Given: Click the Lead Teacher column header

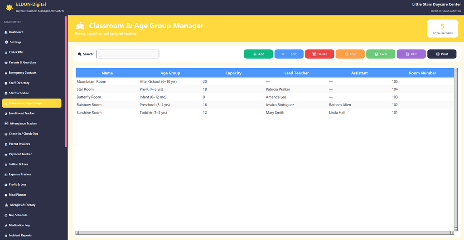Looking at the screenshot, I should pyautogui.click(x=296, y=73).
